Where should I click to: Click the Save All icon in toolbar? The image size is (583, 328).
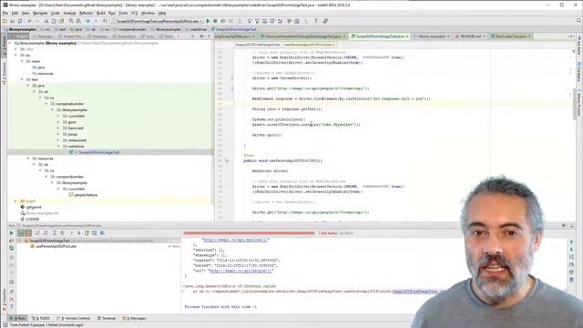pos(12,21)
